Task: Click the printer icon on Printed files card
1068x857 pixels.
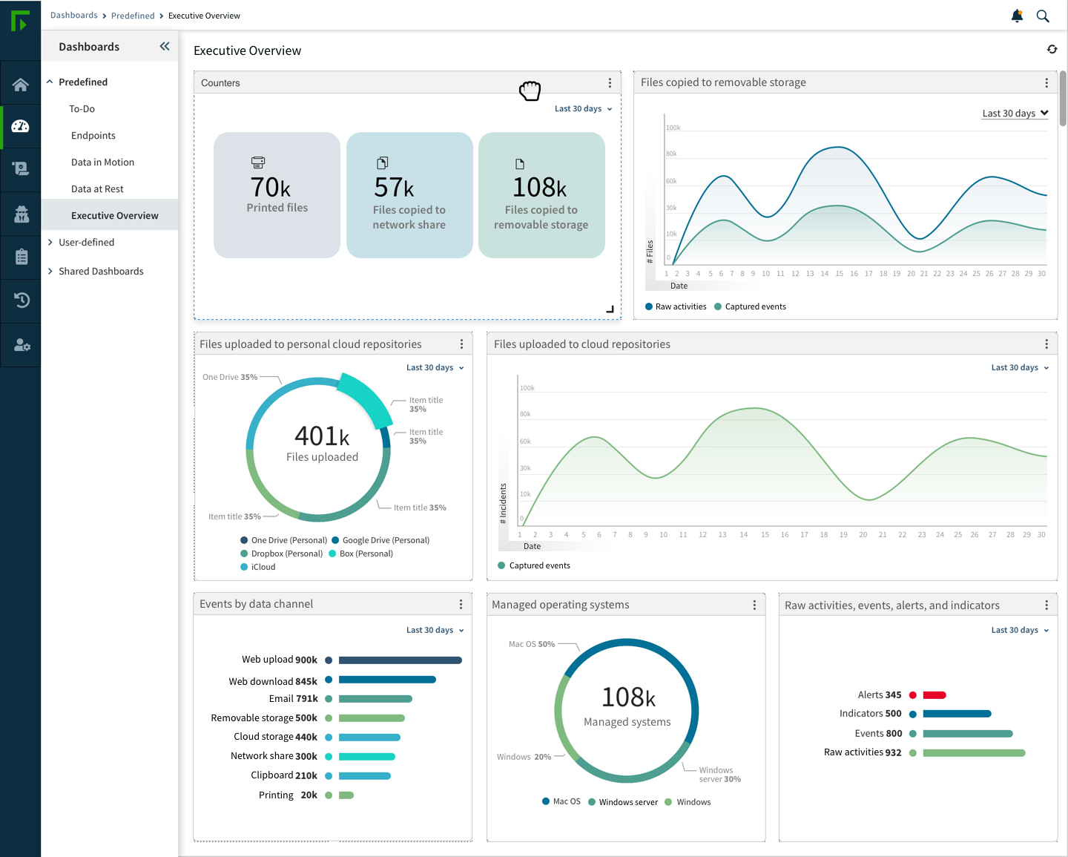Action: (x=258, y=162)
